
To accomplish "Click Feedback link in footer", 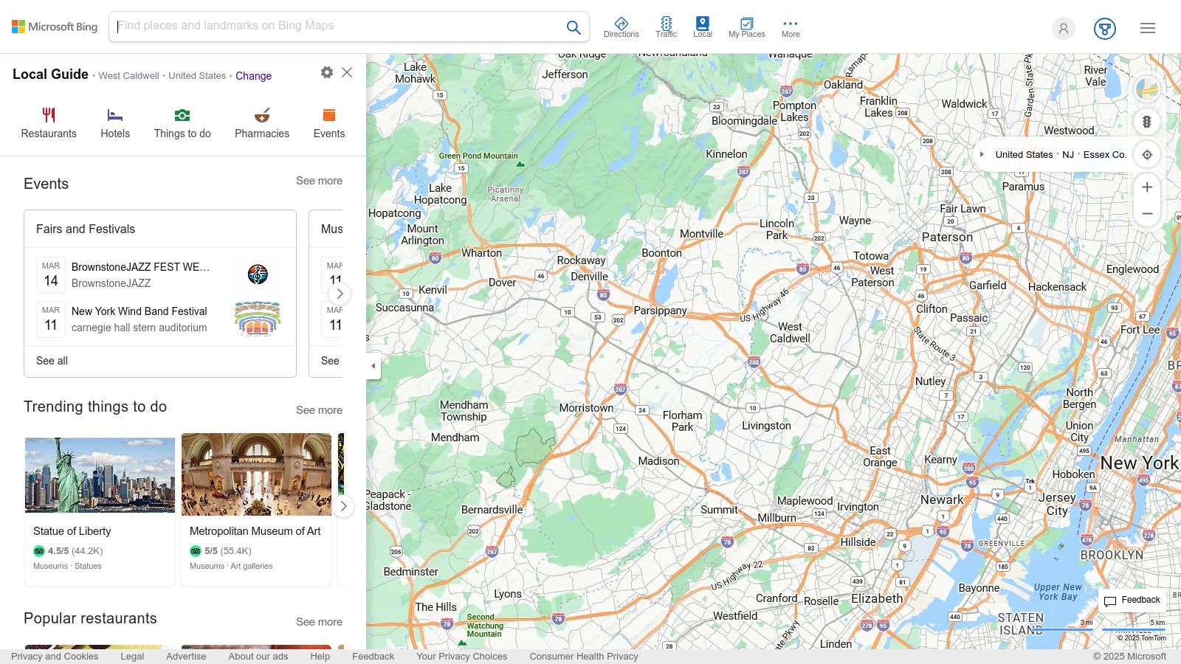I will (373, 657).
